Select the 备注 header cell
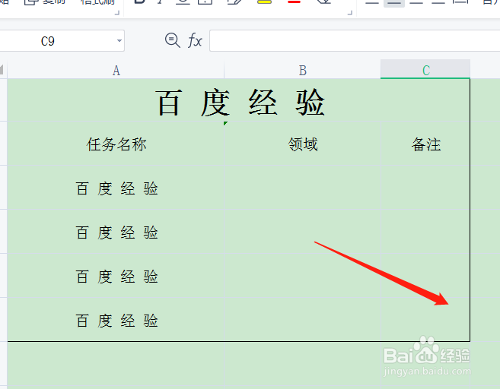The image size is (500, 389). click(425, 144)
